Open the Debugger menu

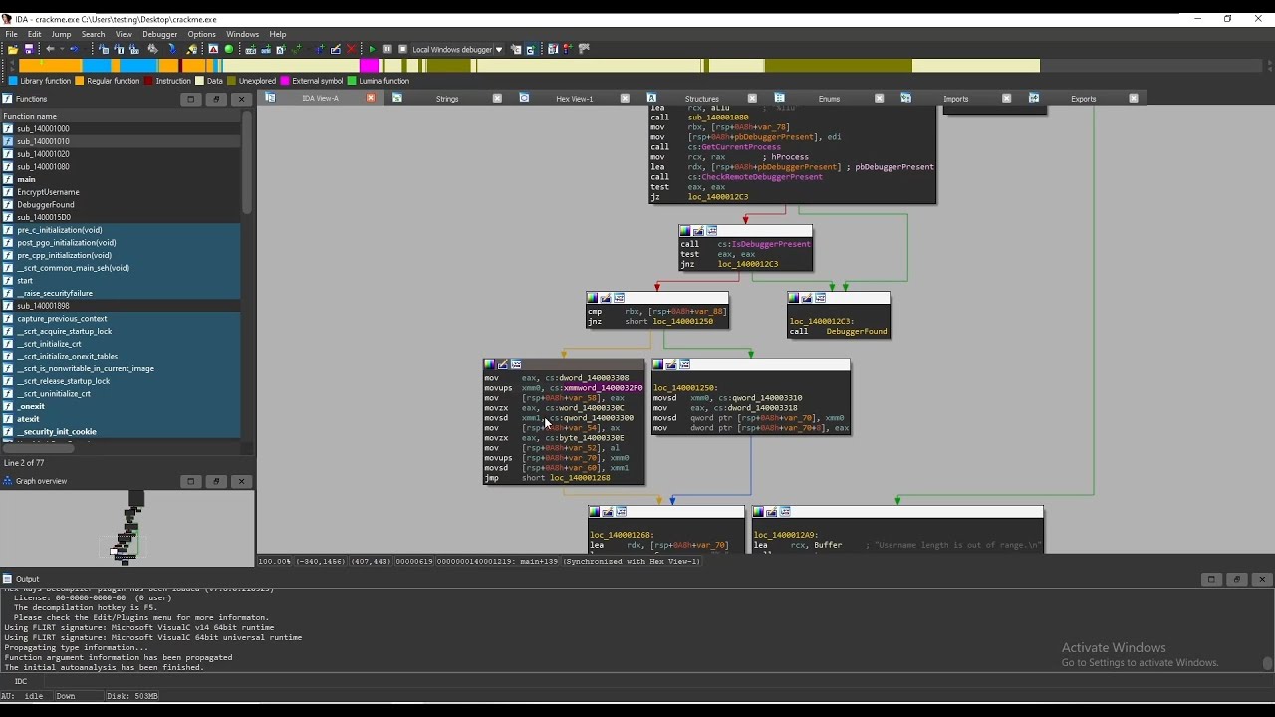point(159,34)
